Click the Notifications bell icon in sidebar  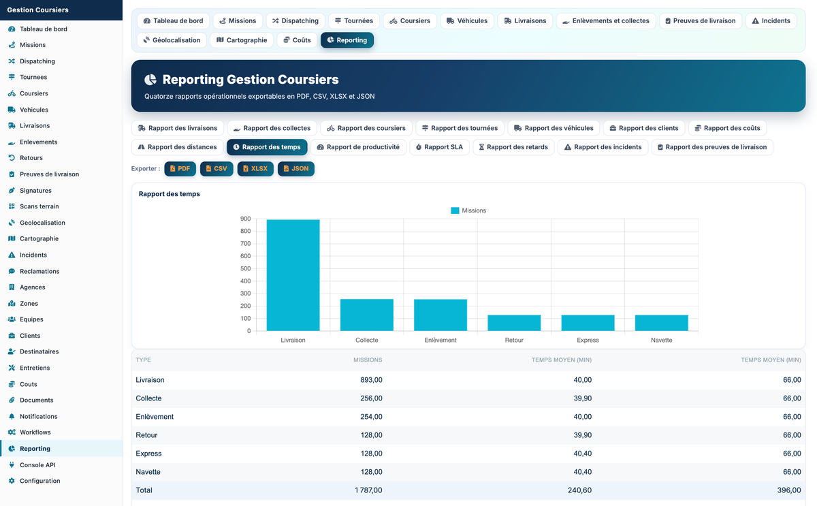pos(12,416)
